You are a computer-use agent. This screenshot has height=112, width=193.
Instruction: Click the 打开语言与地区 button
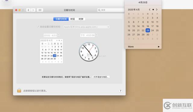coord(101,77)
